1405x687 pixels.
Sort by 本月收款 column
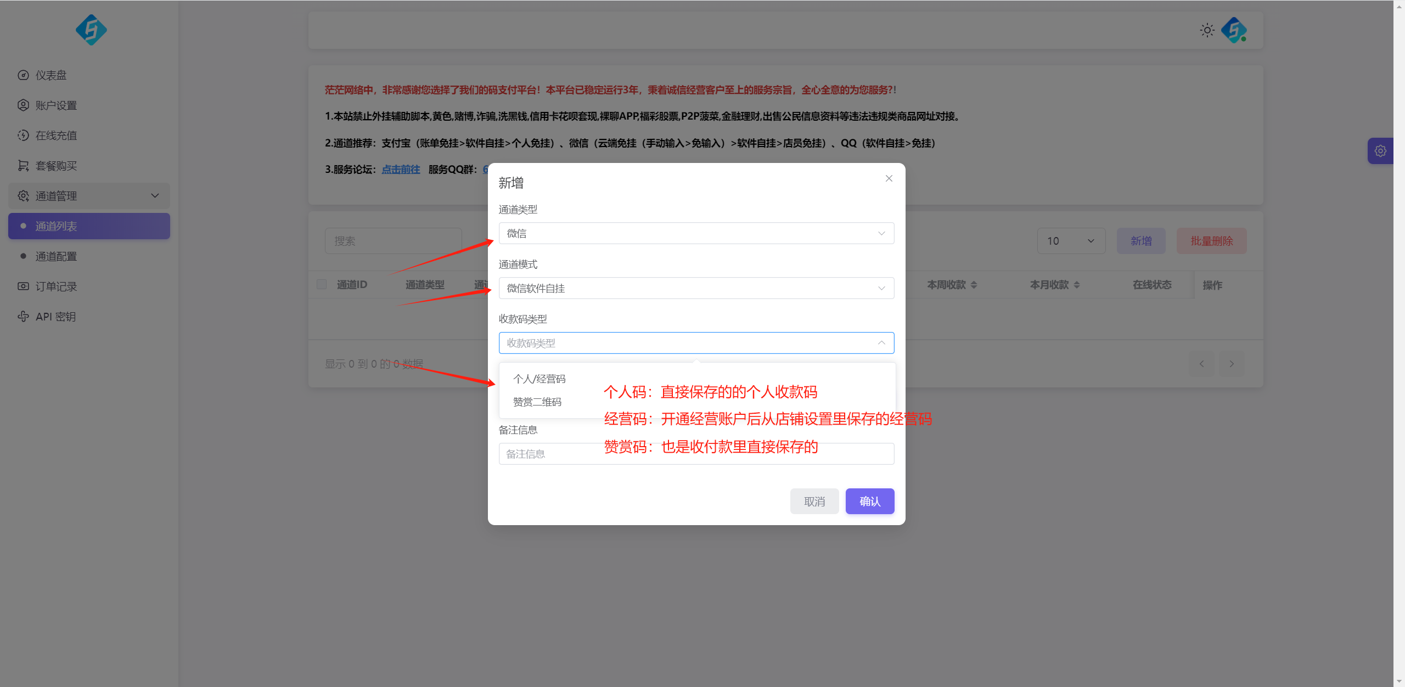tap(1055, 285)
